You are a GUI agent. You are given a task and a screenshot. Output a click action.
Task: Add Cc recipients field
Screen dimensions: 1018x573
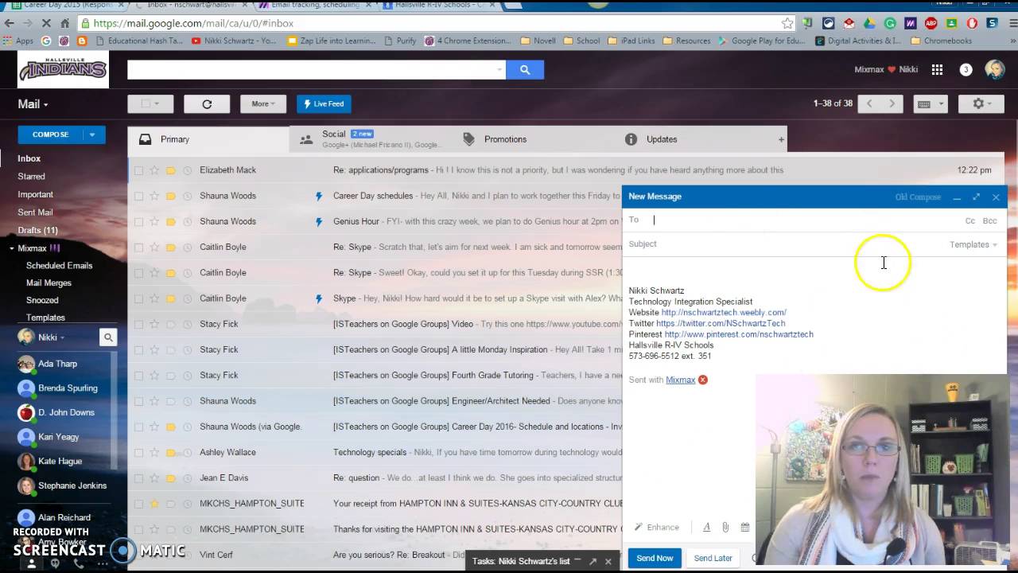pyautogui.click(x=970, y=220)
